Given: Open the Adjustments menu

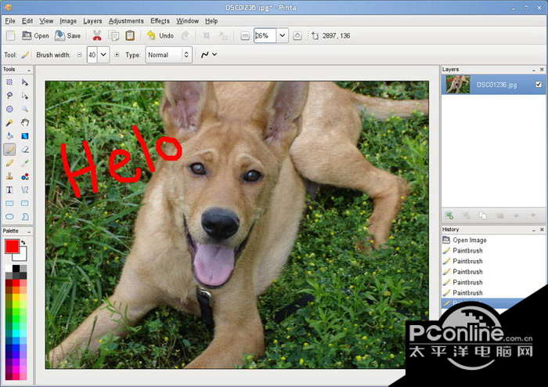Looking at the screenshot, I should pyautogui.click(x=126, y=21).
